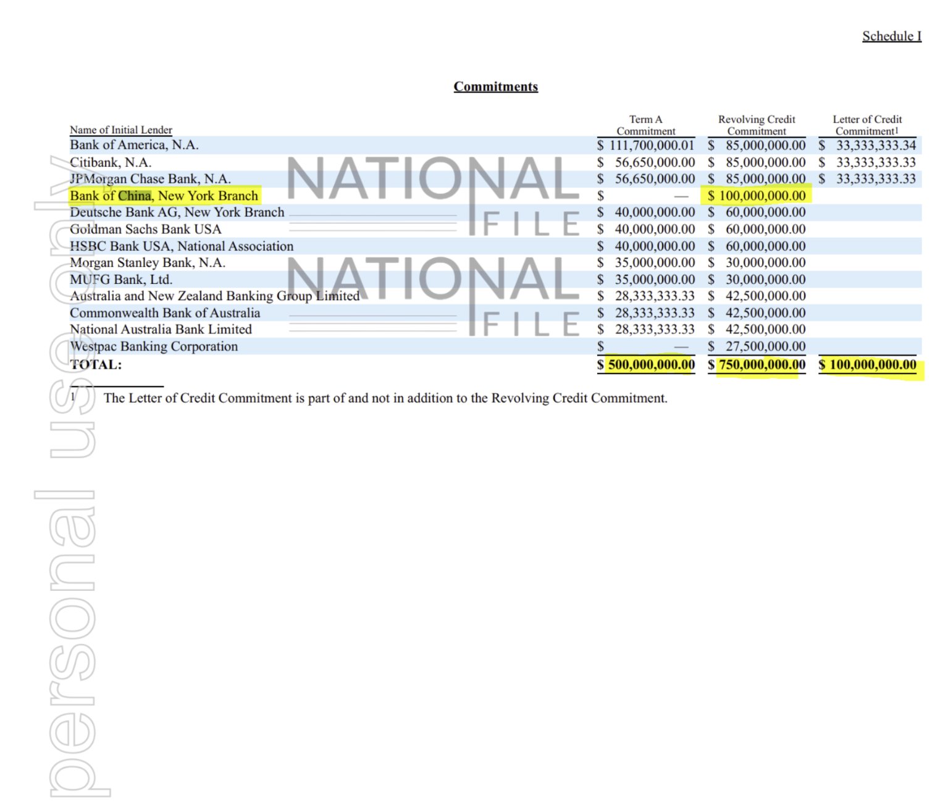
Task: Click Term A total 500,000,000.00
Action: (x=652, y=364)
